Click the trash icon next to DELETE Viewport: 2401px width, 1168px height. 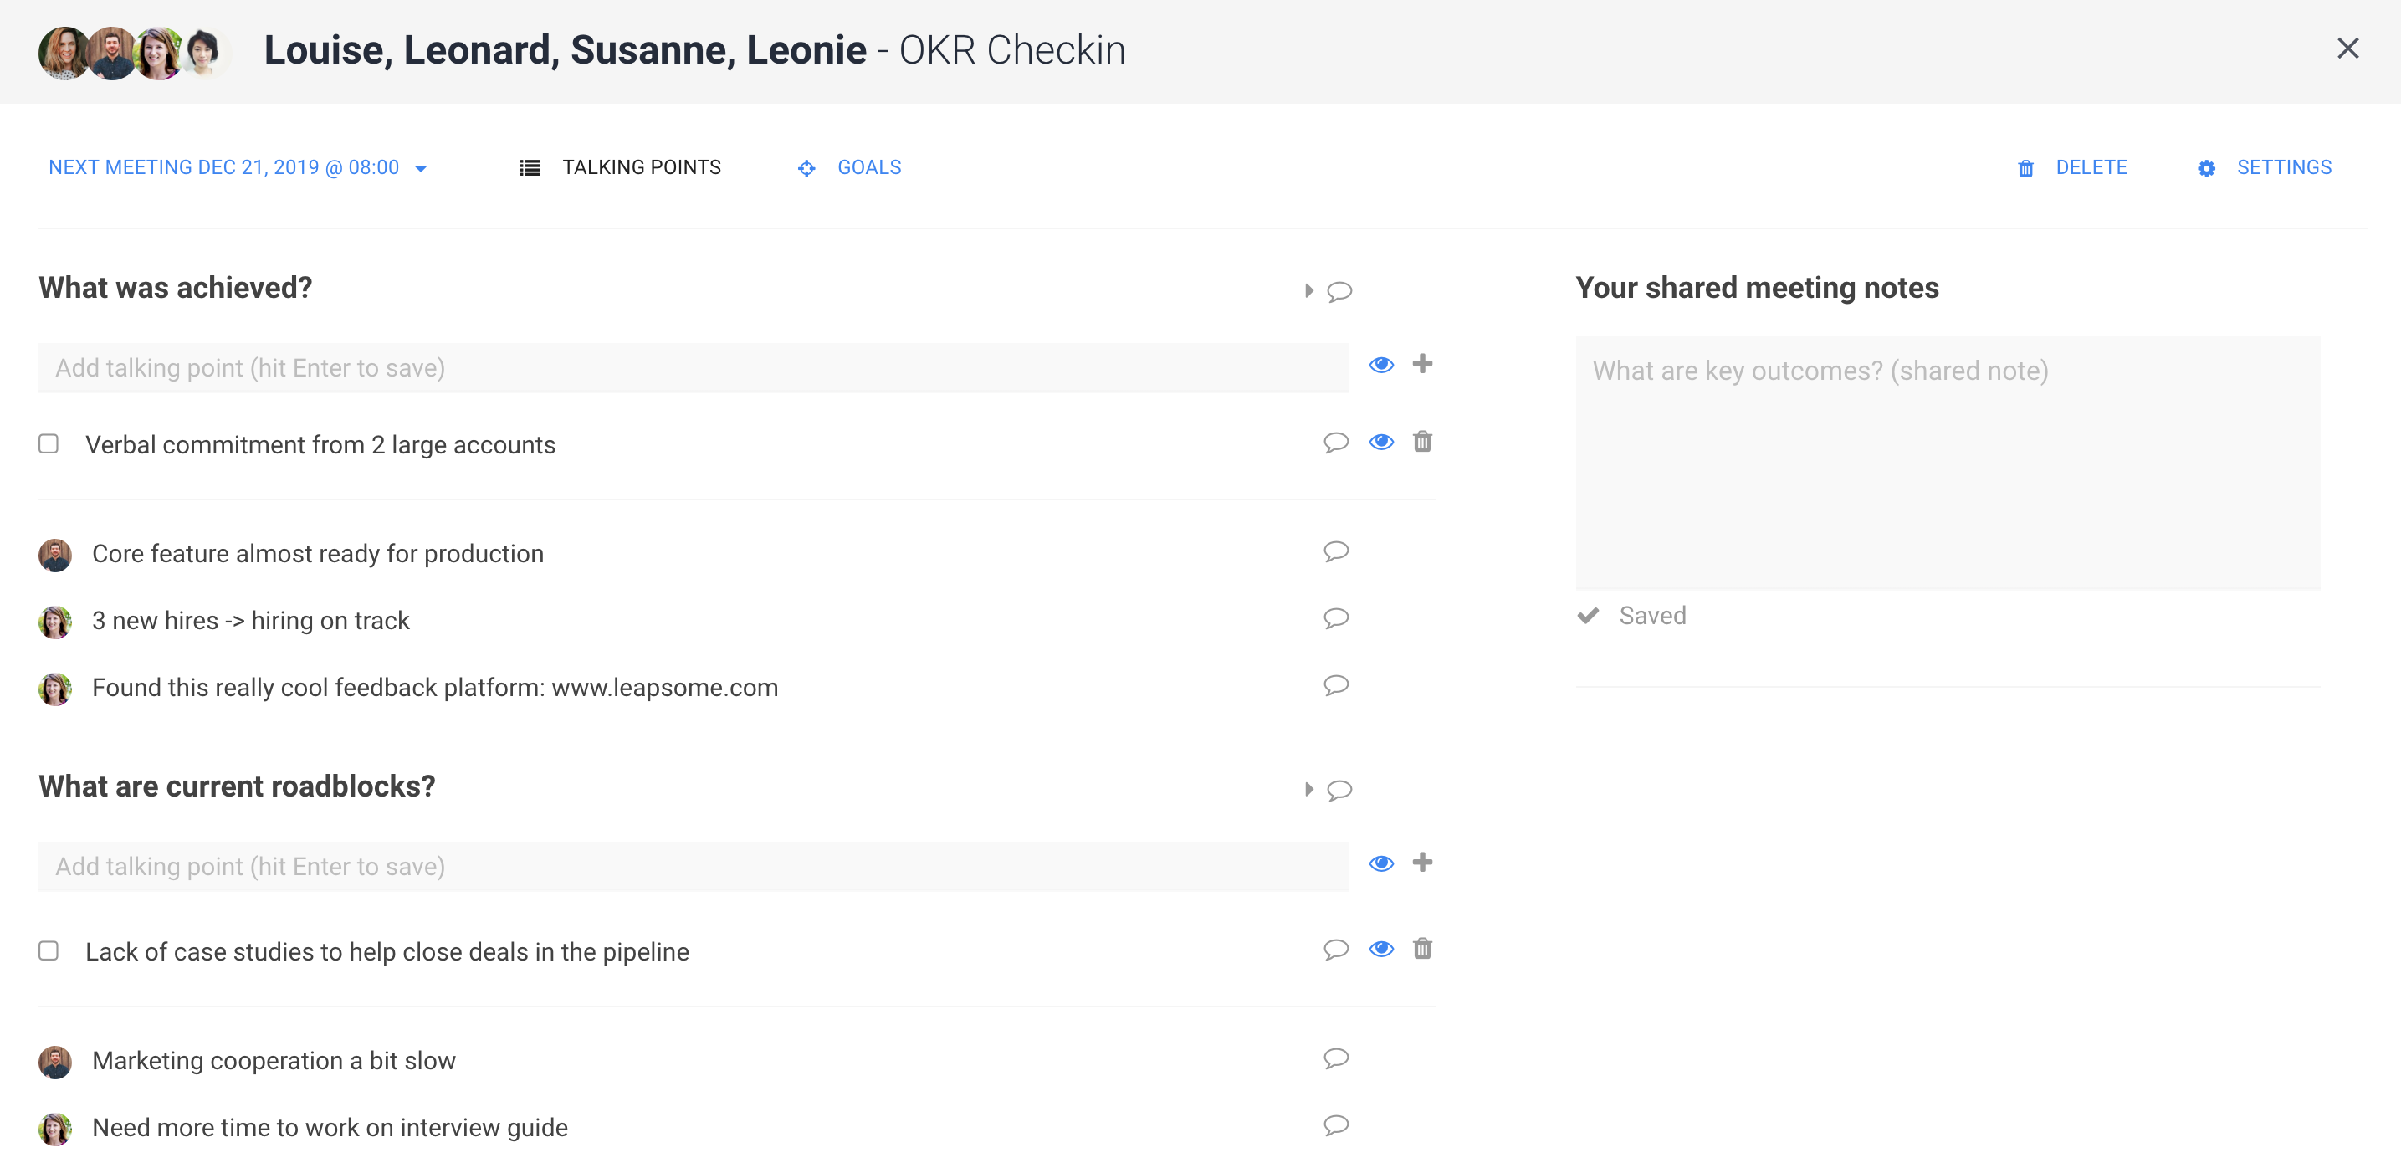(2025, 169)
